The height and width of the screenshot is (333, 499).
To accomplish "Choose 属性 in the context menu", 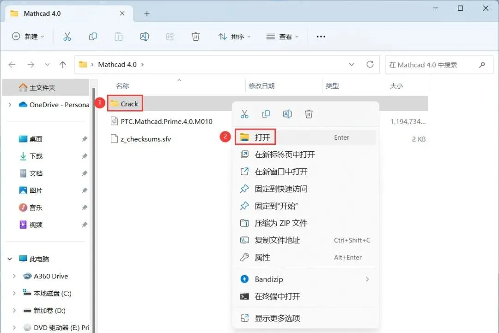I will pyautogui.click(x=305, y=258).
